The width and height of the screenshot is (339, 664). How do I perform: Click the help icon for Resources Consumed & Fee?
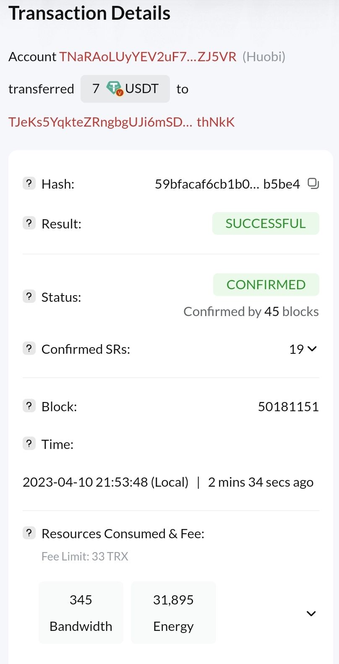(x=29, y=533)
